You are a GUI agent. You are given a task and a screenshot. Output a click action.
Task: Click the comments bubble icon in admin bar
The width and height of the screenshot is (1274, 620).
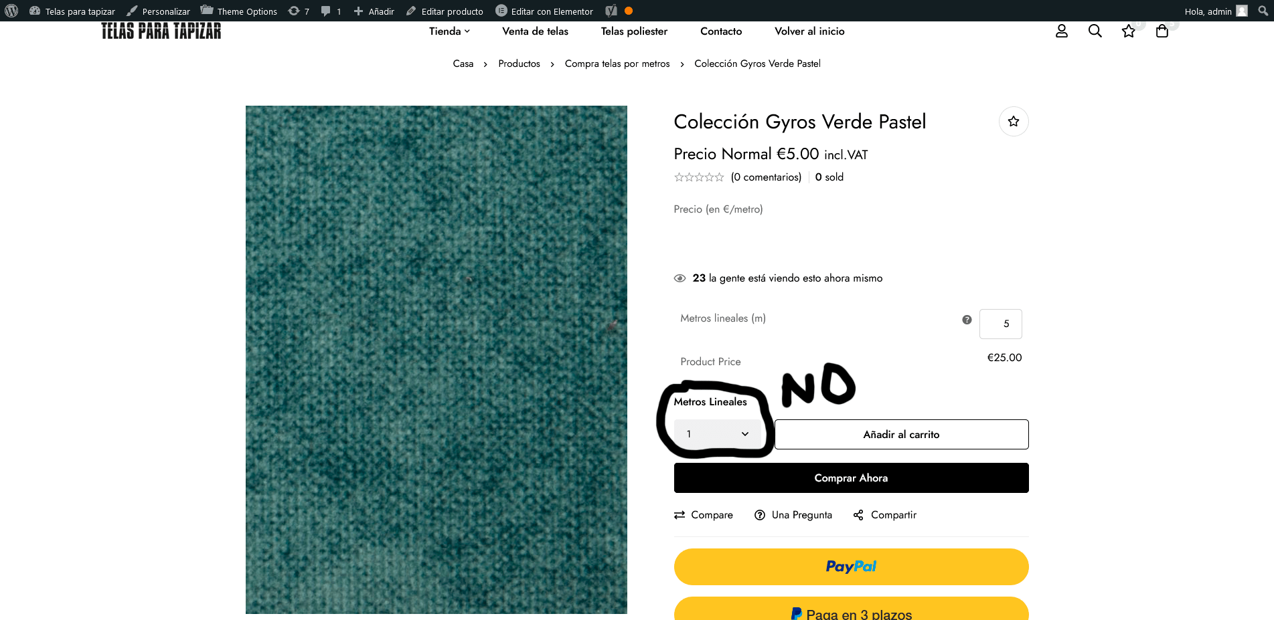pyautogui.click(x=331, y=11)
